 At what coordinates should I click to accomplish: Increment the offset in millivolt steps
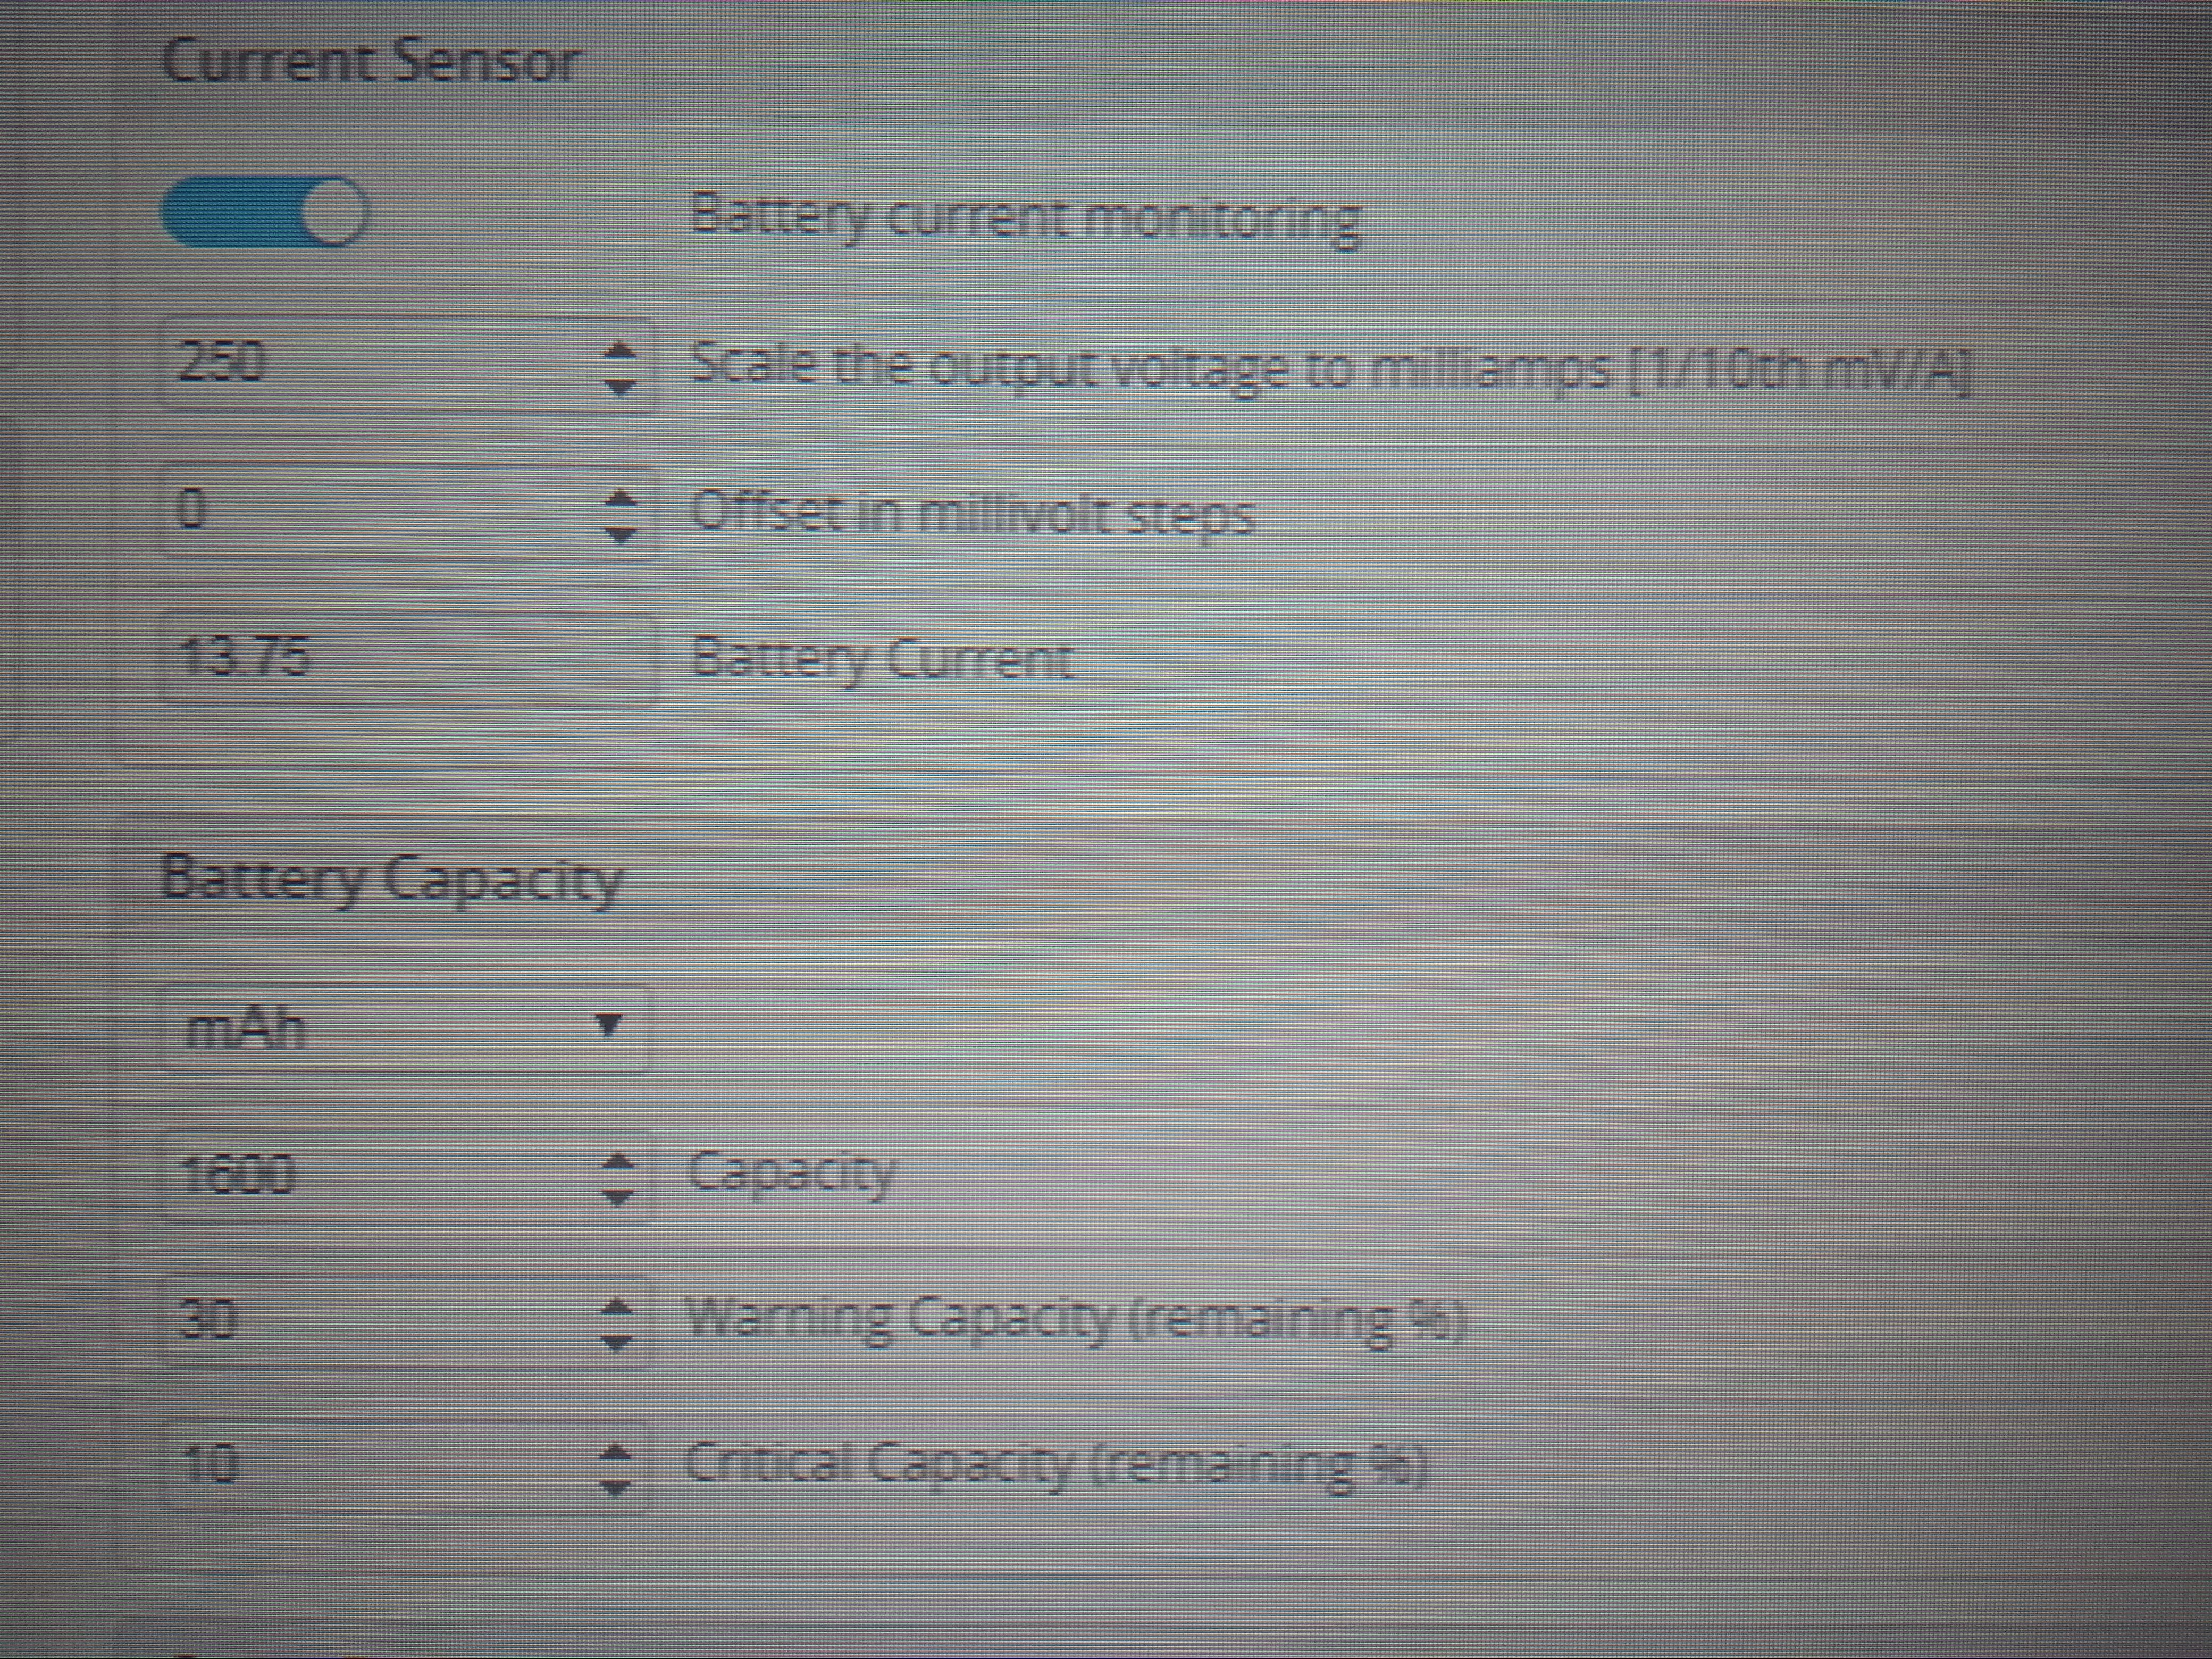tap(621, 497)
